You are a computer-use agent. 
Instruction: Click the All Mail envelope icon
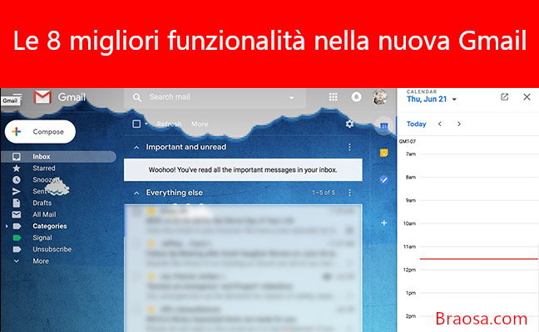click(x=16, y=215)
